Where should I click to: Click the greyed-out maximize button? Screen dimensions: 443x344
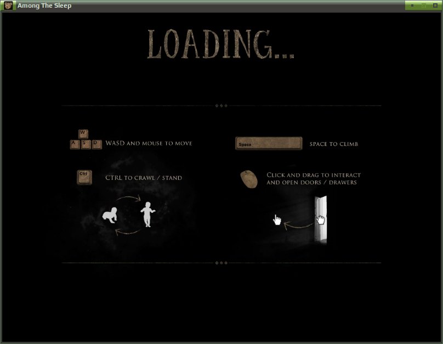[424, 5]
